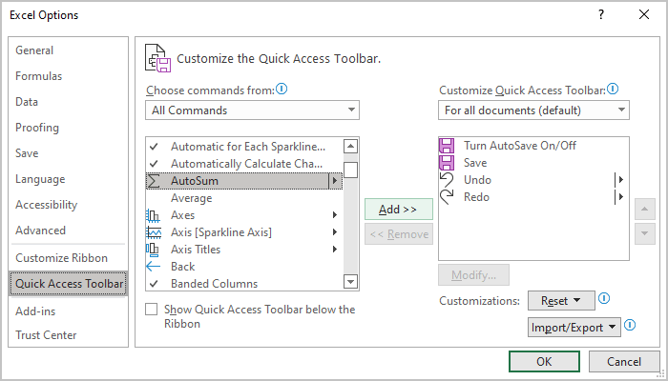Image resolution: width=668 pixels, height=381 pixels.
Task: Click info icon beside Choose commands from
Action: 282,90
